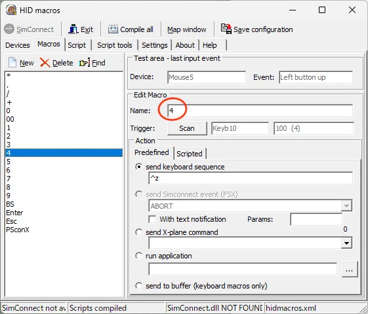This screenshot has height=314, width=368.
Task: Click the Compile all icon
Action: pos(113,29)
